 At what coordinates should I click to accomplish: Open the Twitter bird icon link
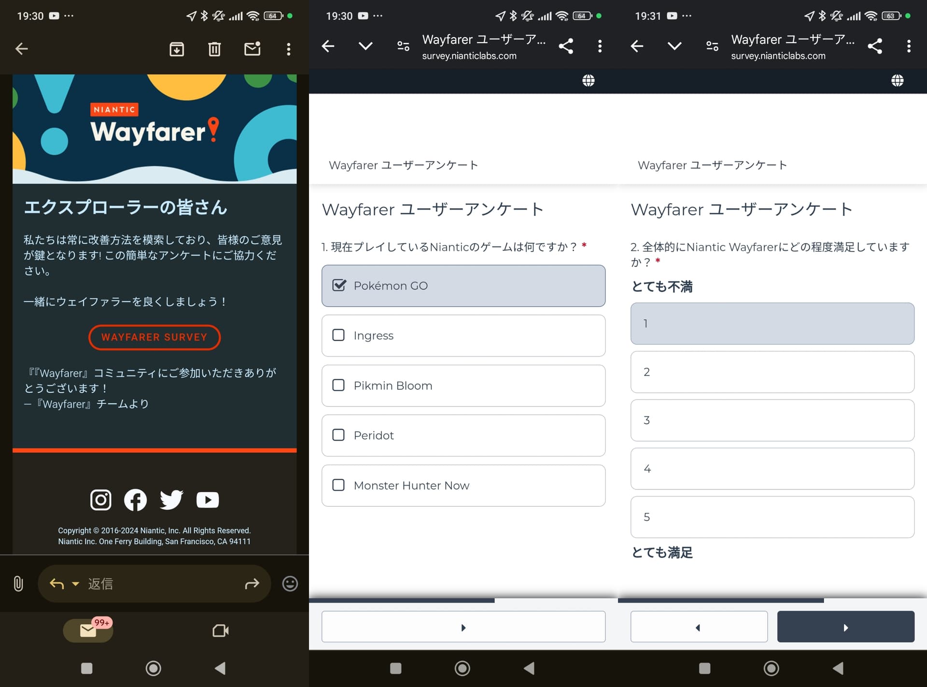point(171,500)
